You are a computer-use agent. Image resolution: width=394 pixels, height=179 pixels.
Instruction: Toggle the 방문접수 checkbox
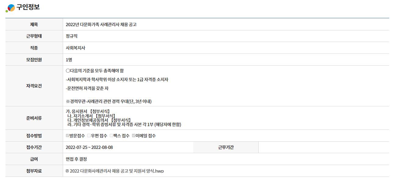68,136
